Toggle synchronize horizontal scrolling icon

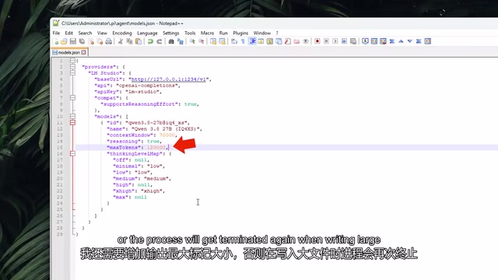tap(222, 41)
